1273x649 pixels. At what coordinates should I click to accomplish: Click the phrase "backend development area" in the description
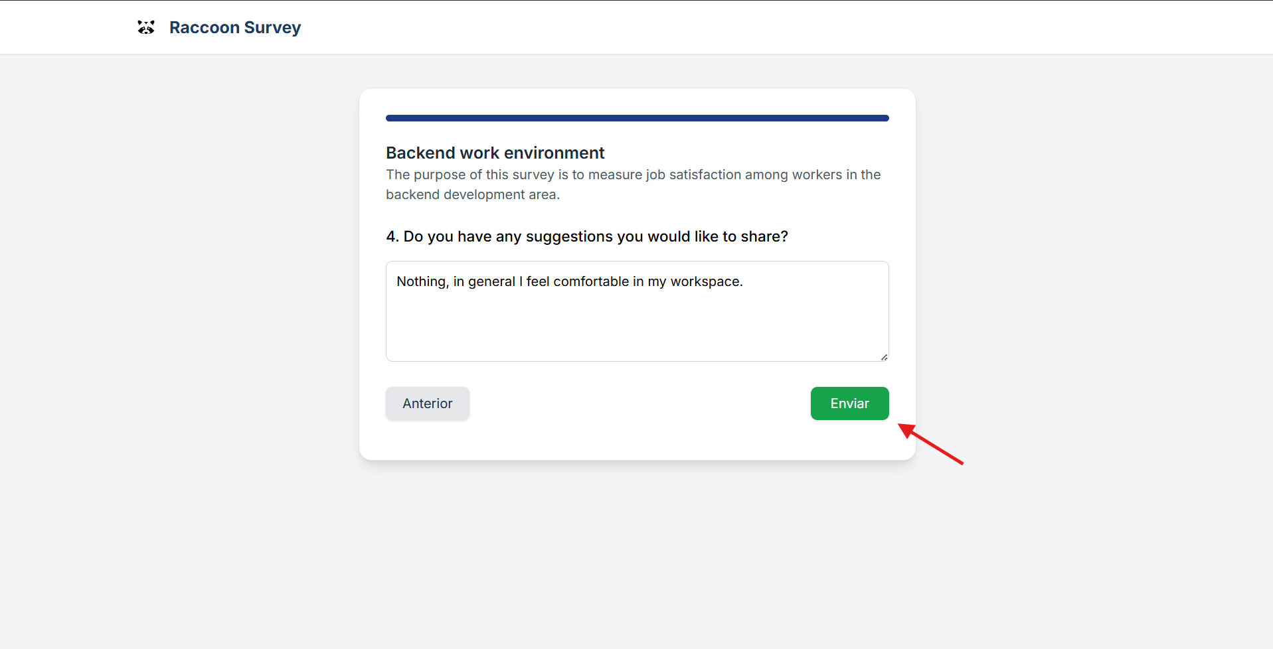point(471,194)
